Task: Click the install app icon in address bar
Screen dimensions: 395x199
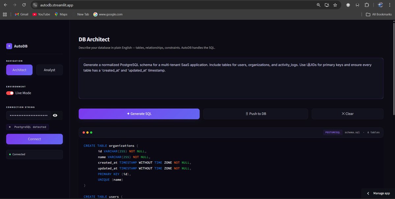Action: (327, 5)
